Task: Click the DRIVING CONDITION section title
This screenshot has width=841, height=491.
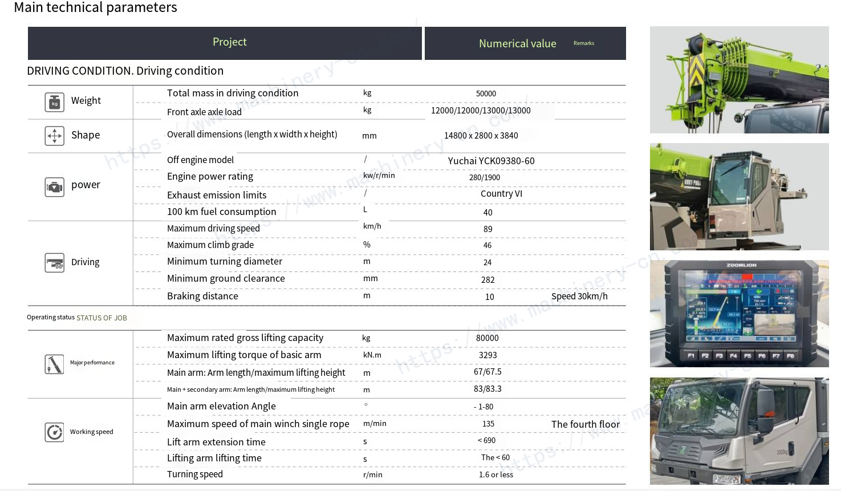Action: (125, 71)
